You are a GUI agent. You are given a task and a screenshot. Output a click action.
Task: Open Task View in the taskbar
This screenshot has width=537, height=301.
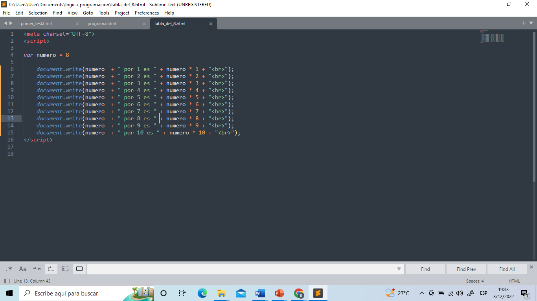(x=182, y=293)
